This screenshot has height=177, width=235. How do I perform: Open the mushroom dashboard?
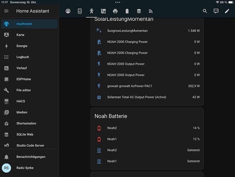point(29,24)
